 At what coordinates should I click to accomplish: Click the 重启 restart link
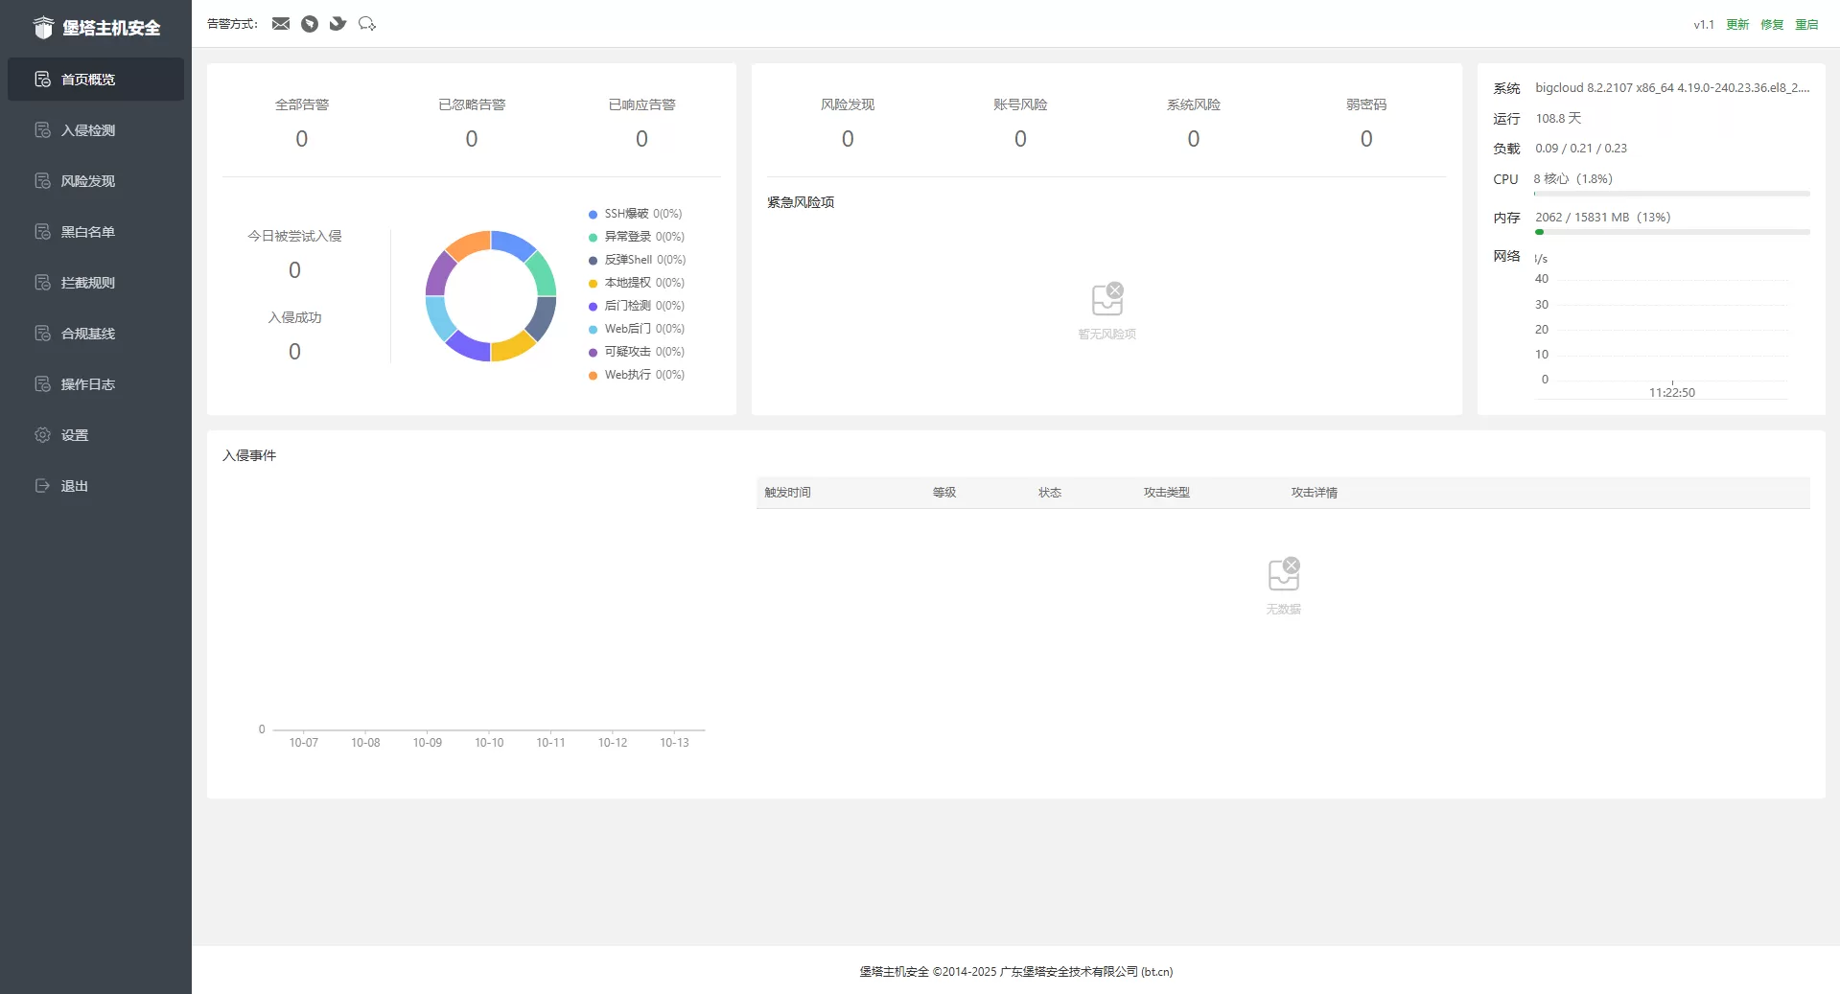tap(1806, 25)
